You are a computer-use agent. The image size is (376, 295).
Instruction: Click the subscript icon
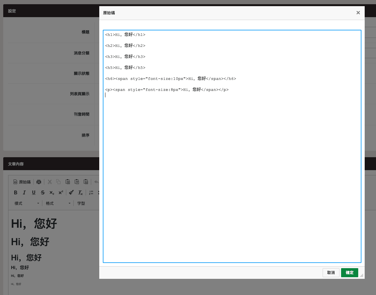point(52,193)
